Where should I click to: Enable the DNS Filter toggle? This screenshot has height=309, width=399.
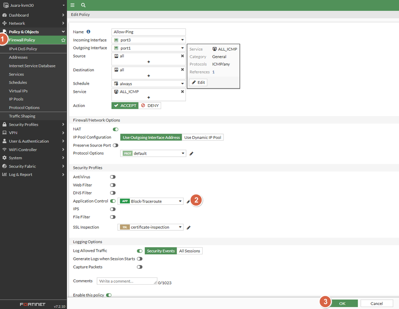coord(113,193)
